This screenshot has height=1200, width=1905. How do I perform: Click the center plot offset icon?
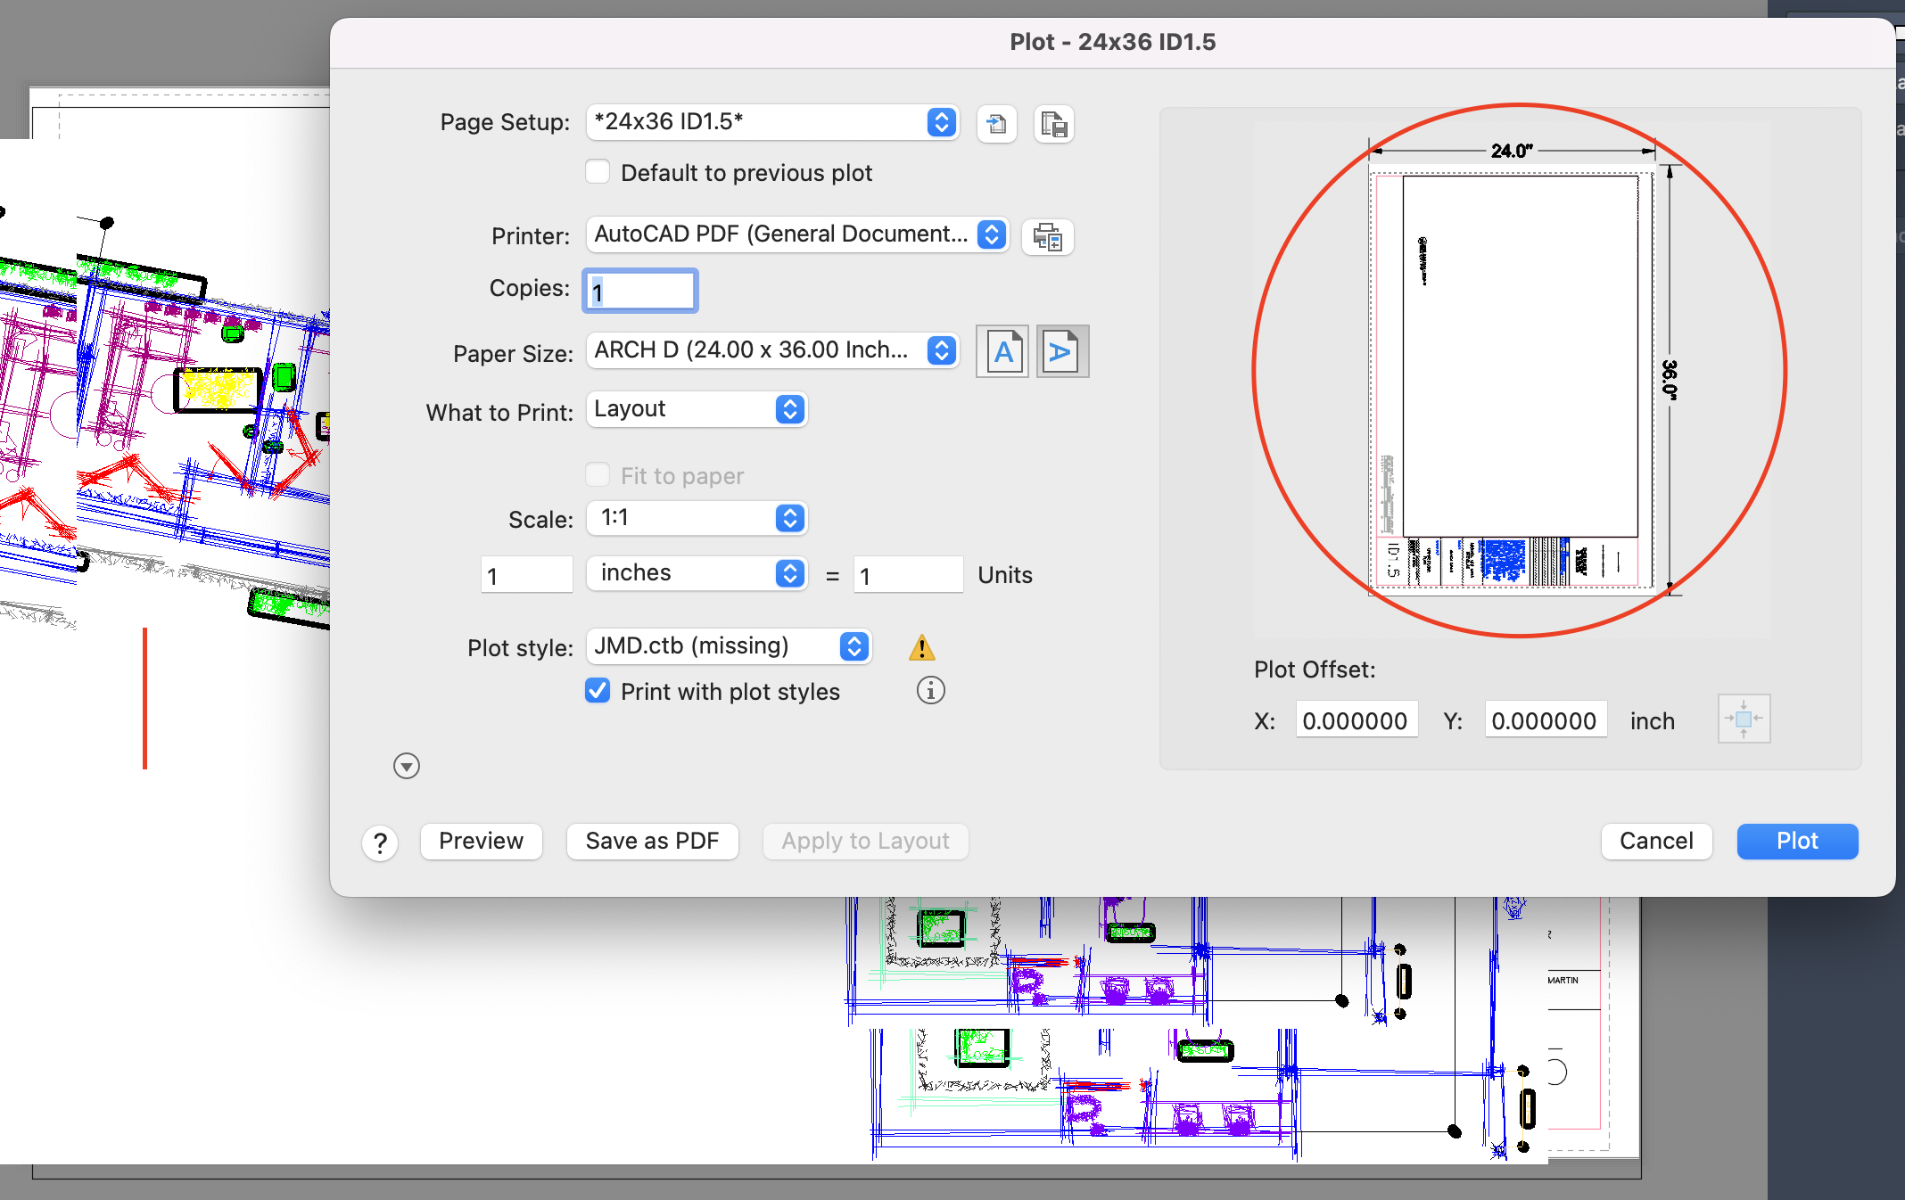click(1743, 719)
